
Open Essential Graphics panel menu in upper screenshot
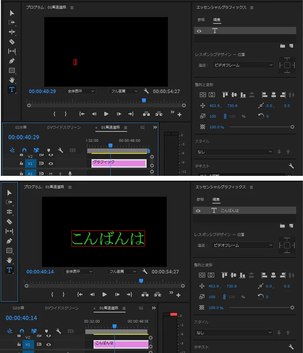coord(252,8)
